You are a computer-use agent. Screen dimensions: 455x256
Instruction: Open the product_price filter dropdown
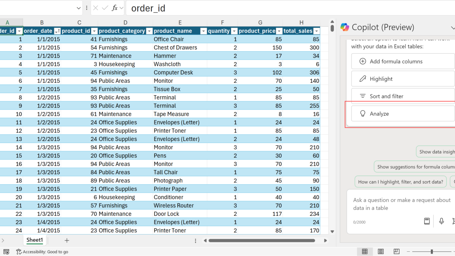coord(279,31)
